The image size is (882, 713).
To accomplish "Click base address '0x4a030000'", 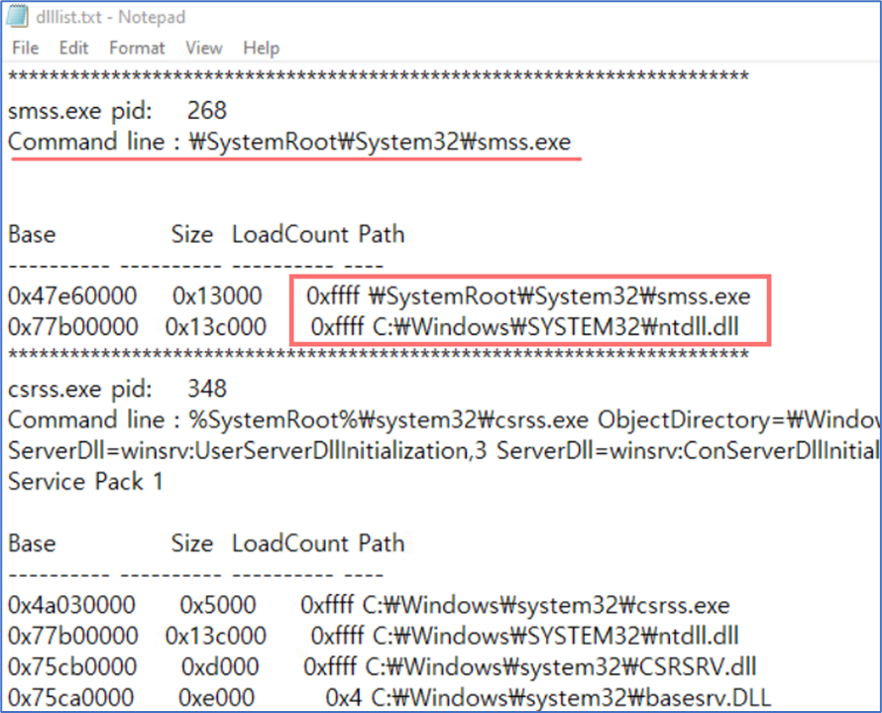I will tap(71, 605).
